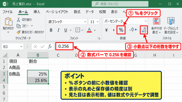The height and width of the screenshot is (102, 182).
Task: Switch to the 表示 tab
Action: coord(114,12)
